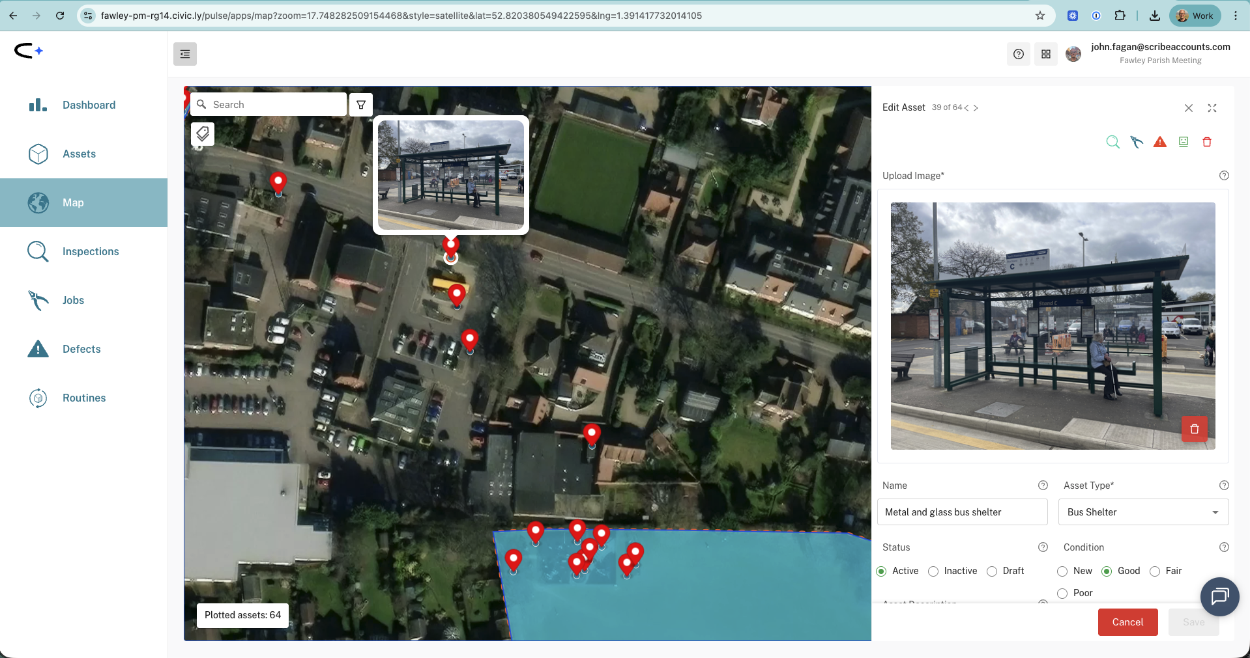Delete the asset using the red trash icon

pos(1207,141)
